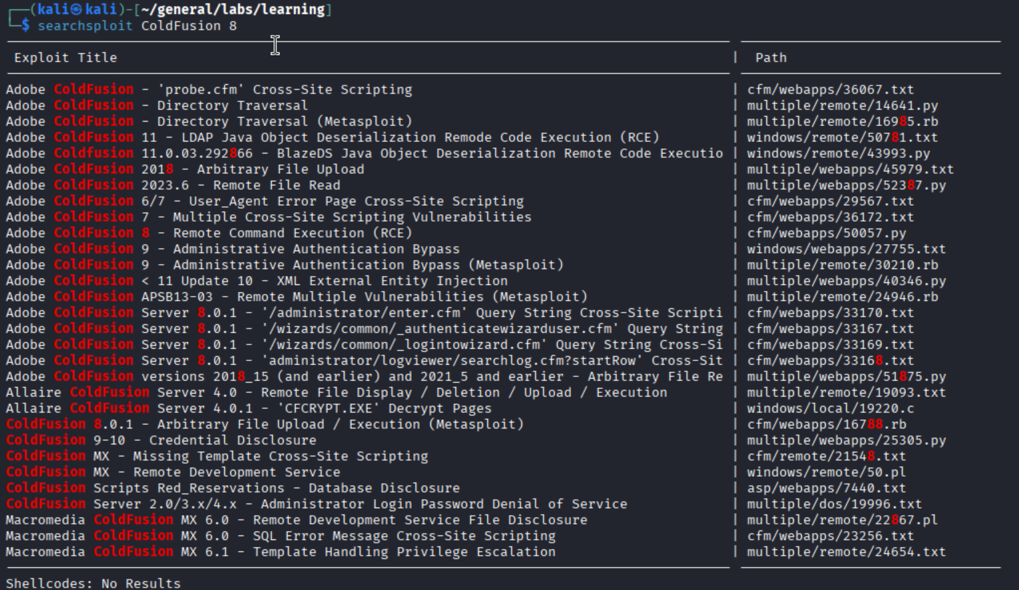The image size is (1019, 590).
Task: Click the prompt path '~/general/labs/learning'
Action: pos(234,9)
